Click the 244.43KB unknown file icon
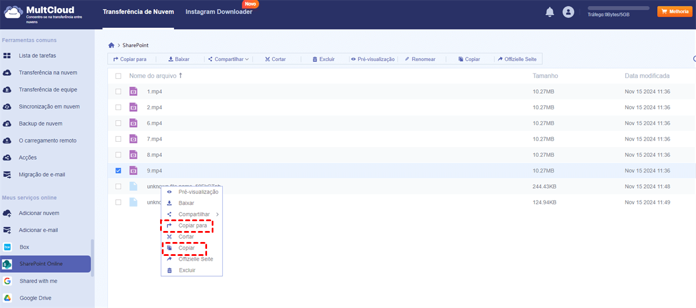Image resolution: width=696 pixels, height=308 pixels. point(133,186)
